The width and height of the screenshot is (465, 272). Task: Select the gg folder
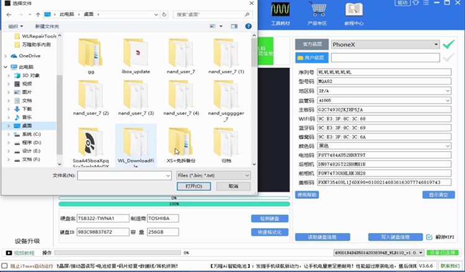91,56
